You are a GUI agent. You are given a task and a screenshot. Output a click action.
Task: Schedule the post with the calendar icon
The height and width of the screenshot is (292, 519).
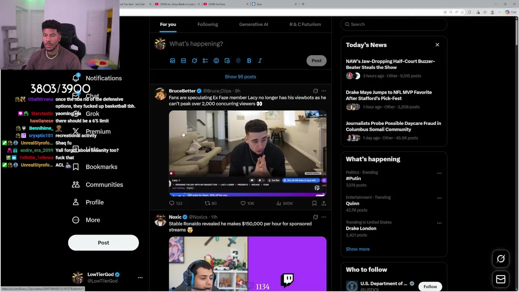(x=227, y=61)
